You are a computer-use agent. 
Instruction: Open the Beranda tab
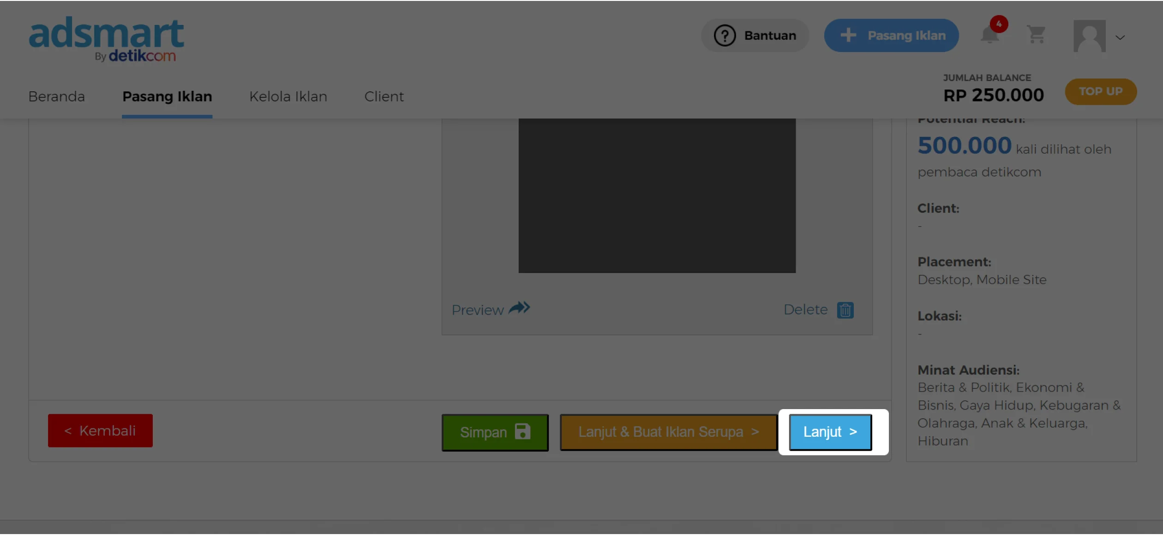tap(56, 96)
